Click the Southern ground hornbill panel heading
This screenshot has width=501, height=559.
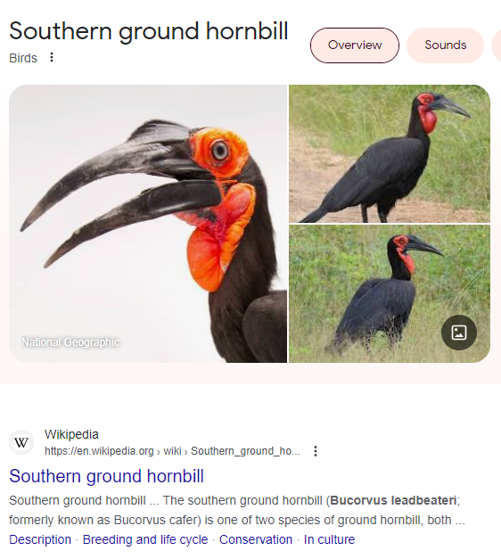(148, 31)
